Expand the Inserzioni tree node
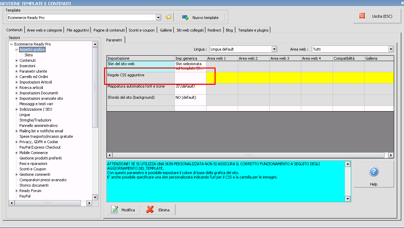Image resolution: width=404 pixels, height=228 pixels. click(x=16, y=66)
